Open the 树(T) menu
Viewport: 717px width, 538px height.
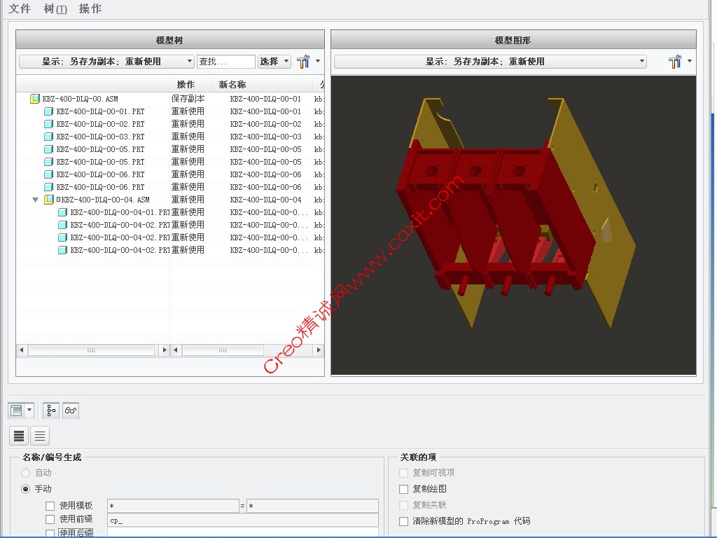55,8
